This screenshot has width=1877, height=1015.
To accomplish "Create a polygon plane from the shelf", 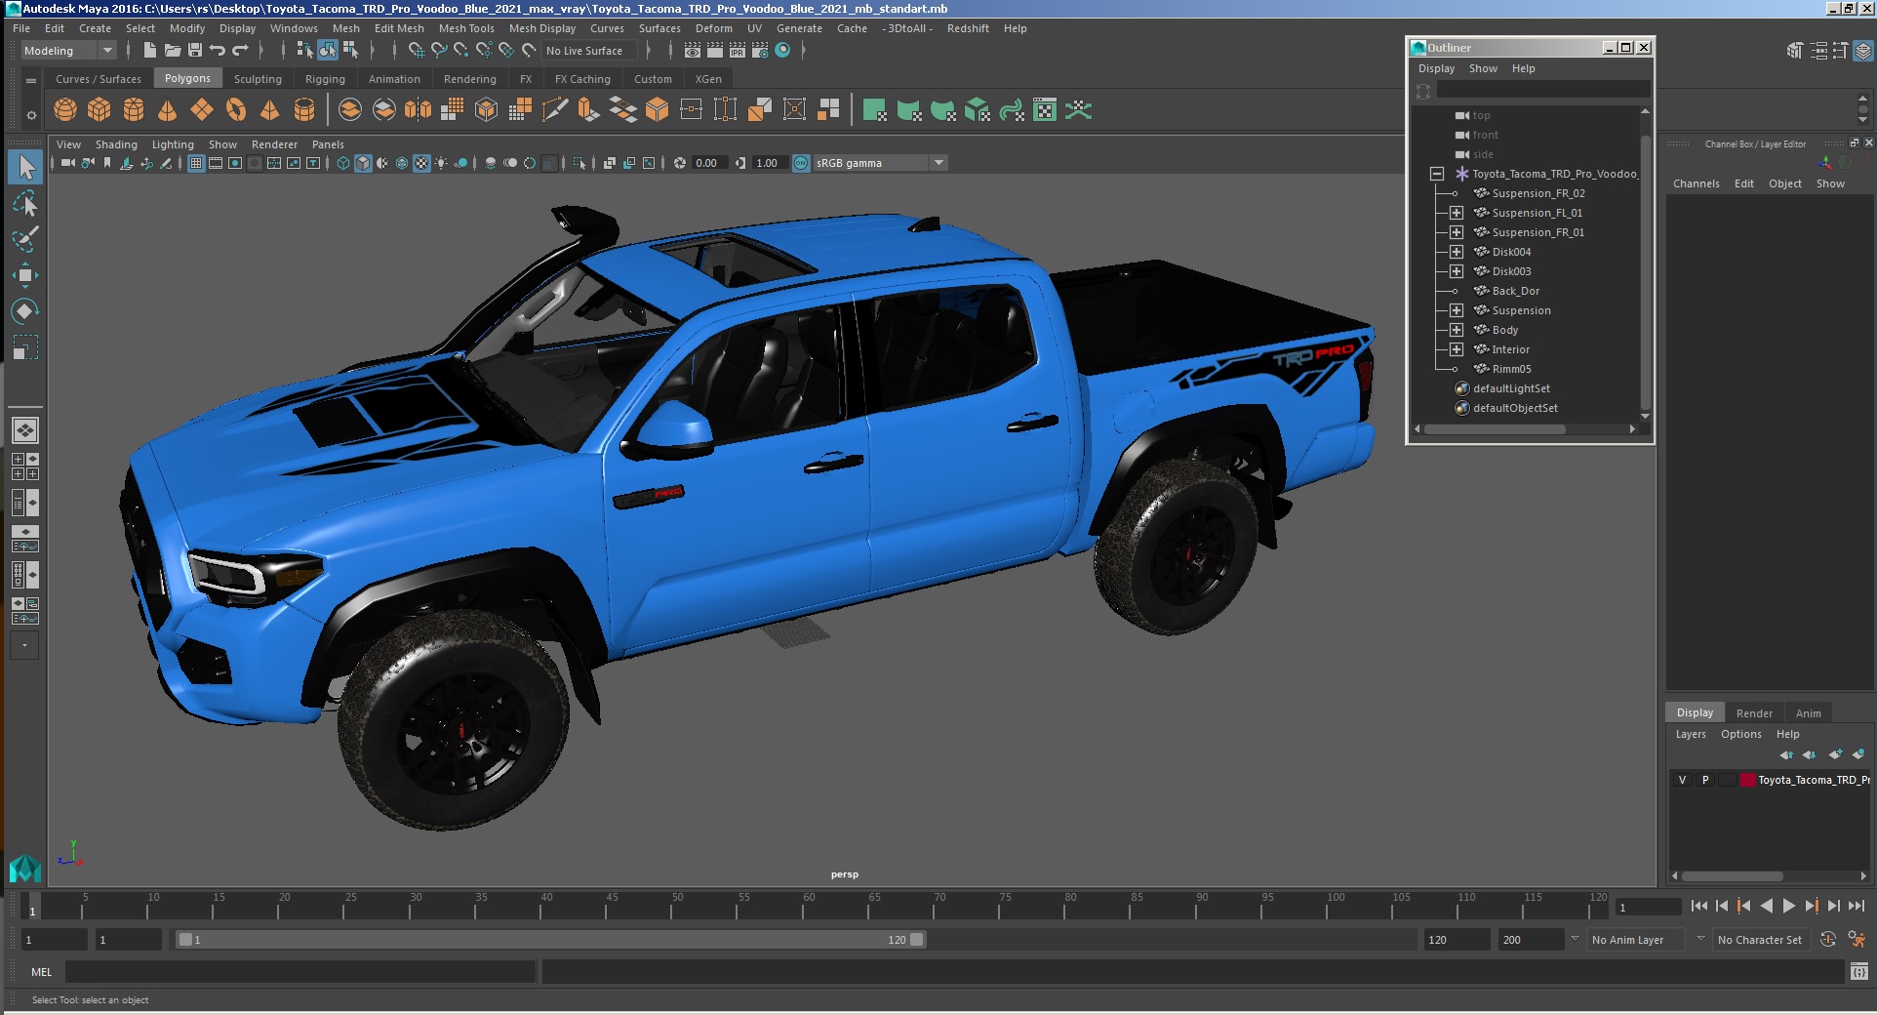I will coord(202,110).
